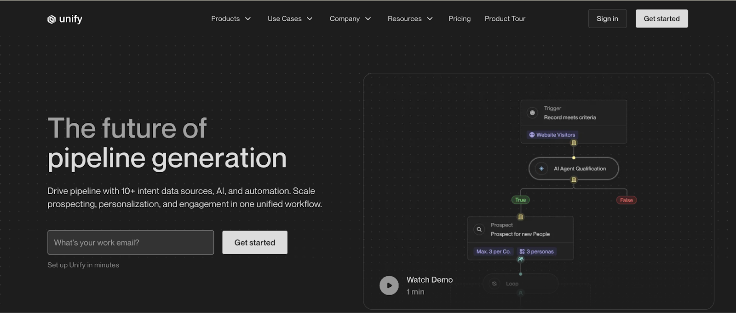736x313 pixels.
Task: Click the Sign in button
Action: (x=607, y=19)
